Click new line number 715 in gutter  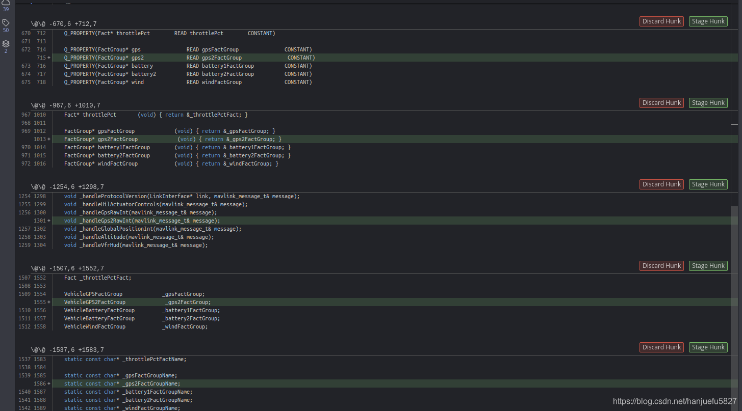click(41, 58)
